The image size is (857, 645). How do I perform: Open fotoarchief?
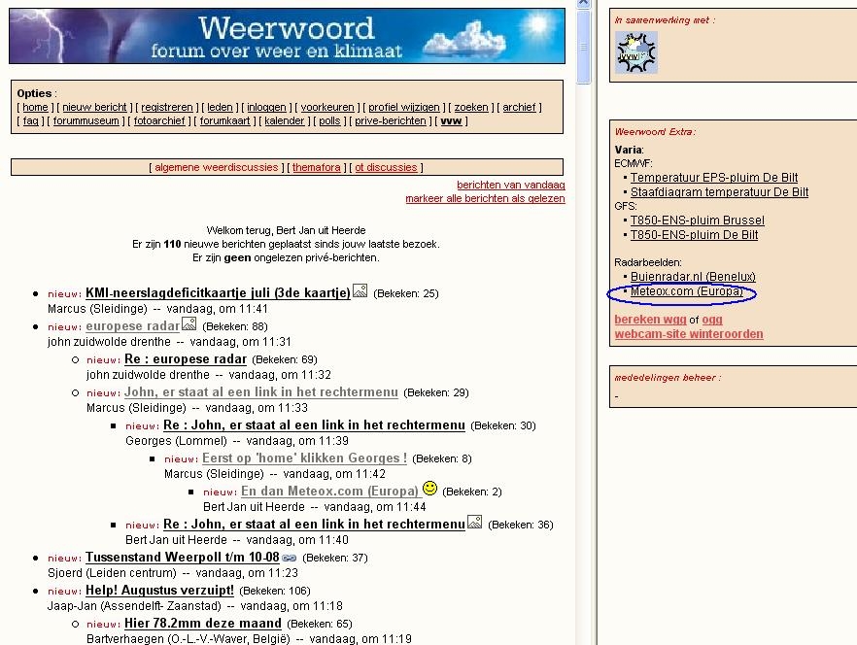(159, 120)
